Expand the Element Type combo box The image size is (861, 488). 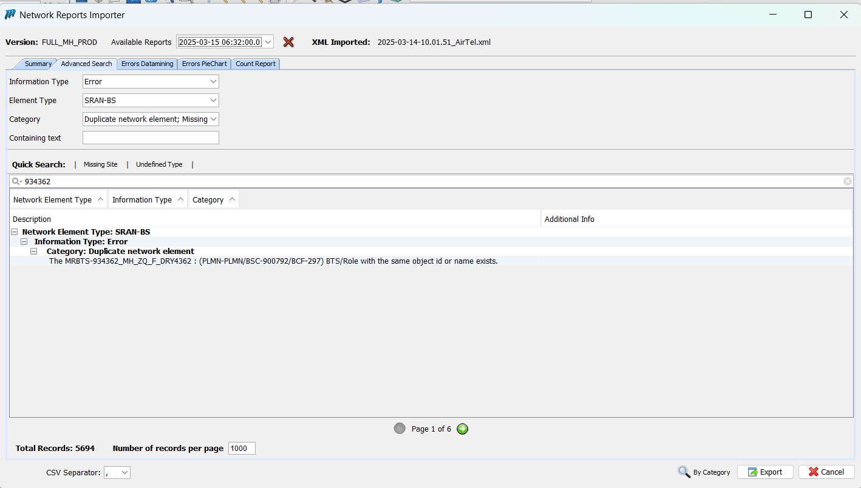pyautogui.click(x=213, y=101)
